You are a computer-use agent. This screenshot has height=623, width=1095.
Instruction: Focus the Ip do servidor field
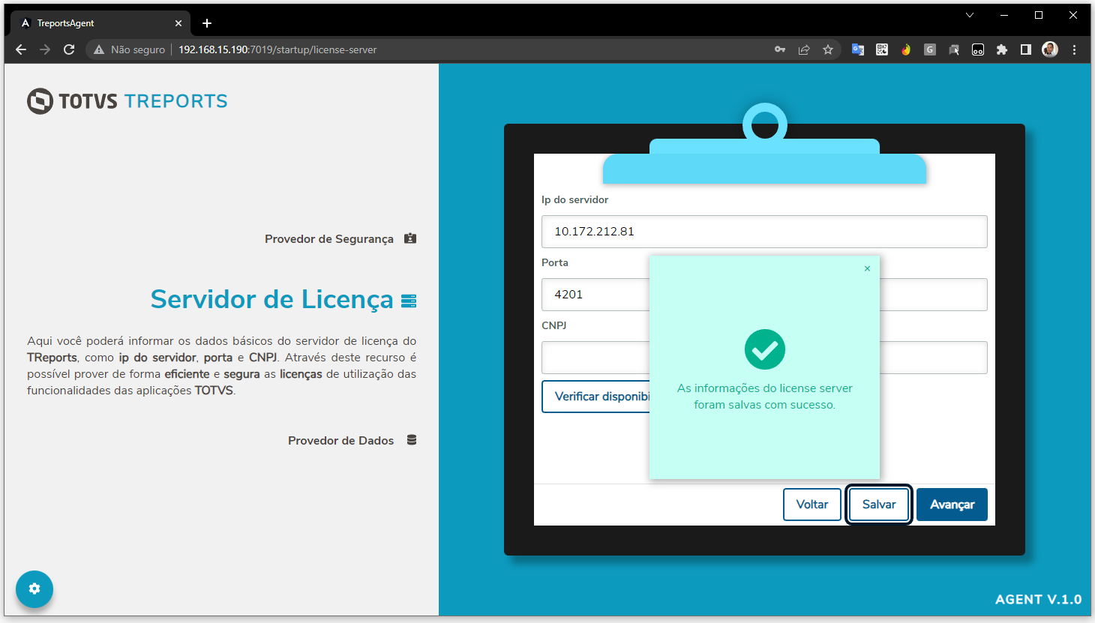coord(764,232)
